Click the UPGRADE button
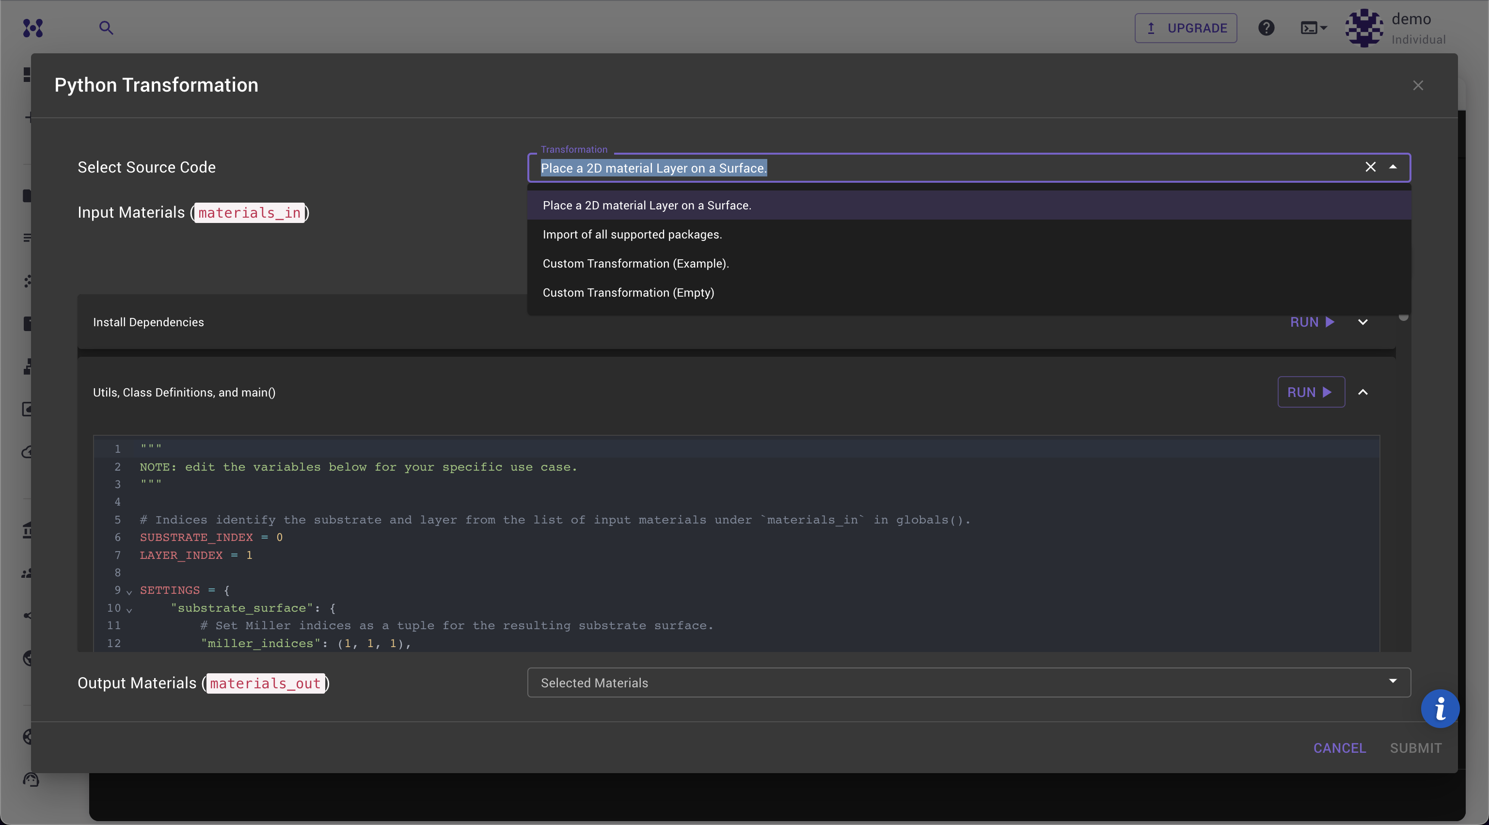This screenshot has height=825, width=1489. point(1185,28)
